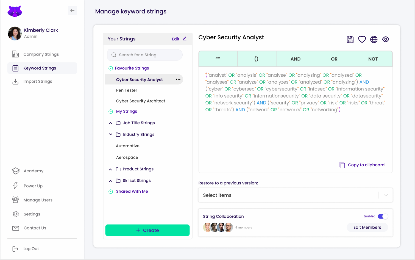Click the Edit pencil icon in Your Strings
415x260 pixels.
pyautogui.click(x=185, y=39)
